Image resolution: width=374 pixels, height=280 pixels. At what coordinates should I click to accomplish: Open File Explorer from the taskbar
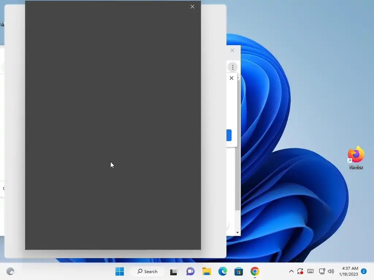tap(207, 271)
